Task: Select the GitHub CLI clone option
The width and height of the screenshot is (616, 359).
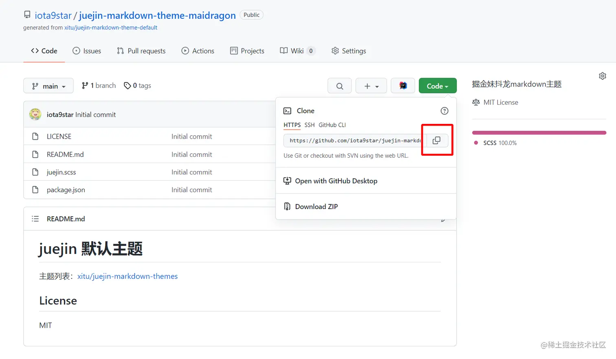Action: (x=332, y=125)
